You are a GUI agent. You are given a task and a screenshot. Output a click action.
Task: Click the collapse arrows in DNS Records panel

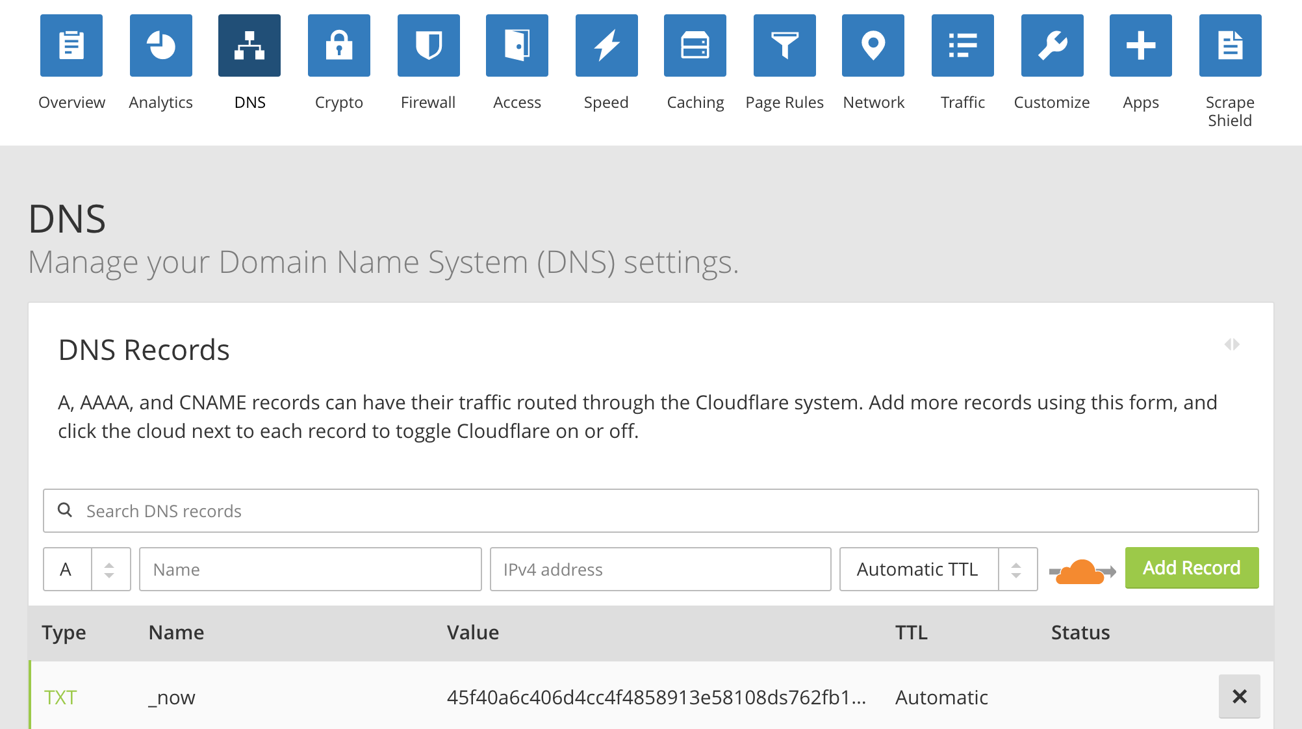pos(1232,344)
